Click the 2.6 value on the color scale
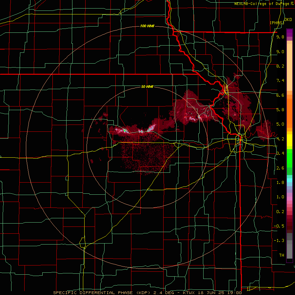 pos(280,168)
